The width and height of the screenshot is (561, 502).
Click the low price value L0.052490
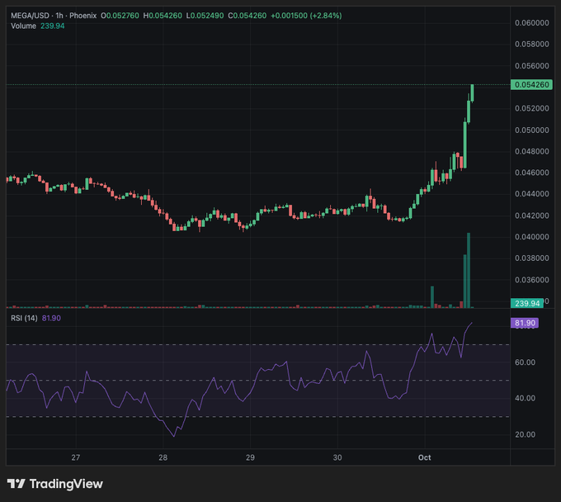205,16
